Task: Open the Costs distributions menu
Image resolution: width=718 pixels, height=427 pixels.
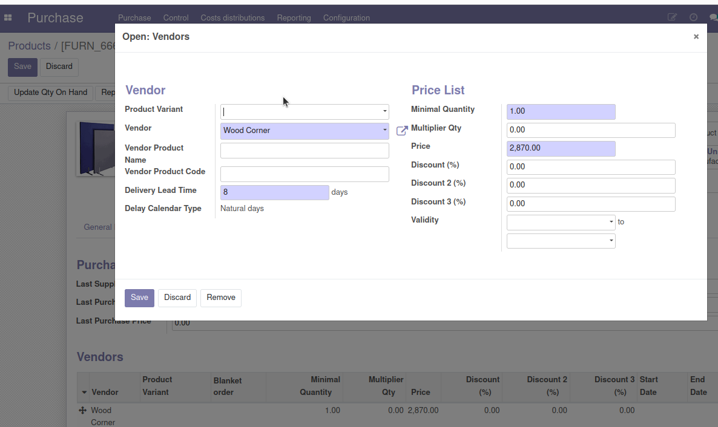Action: pos(232,18)
